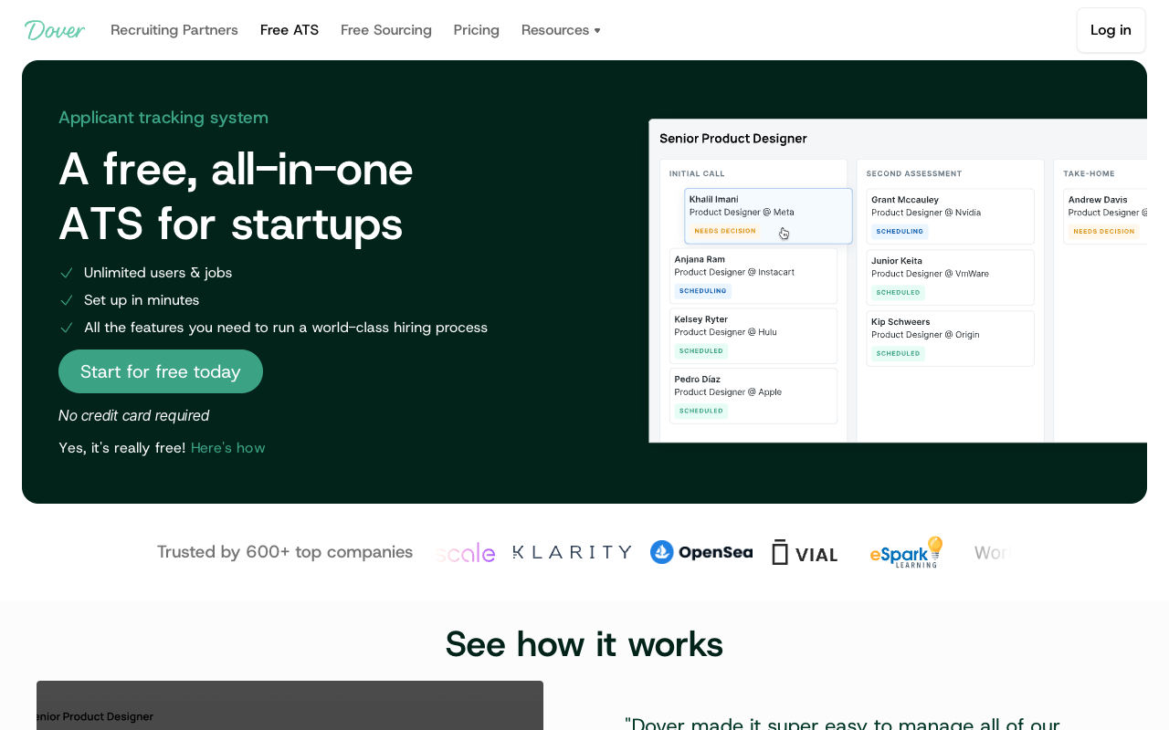This screenshot has width=1169, height=730.
Task: Open the Here's how link
Action: pyautogui.click(x=228, y=447)
